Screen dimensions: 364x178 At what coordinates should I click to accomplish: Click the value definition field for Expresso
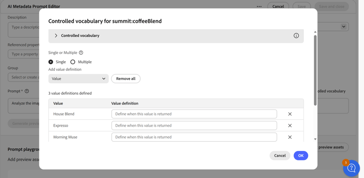[x=194, y=126]
